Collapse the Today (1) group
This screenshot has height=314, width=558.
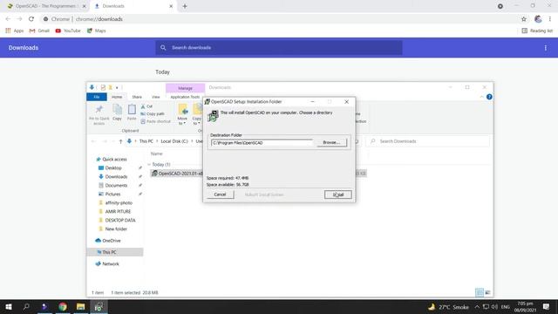coord(149,165)
